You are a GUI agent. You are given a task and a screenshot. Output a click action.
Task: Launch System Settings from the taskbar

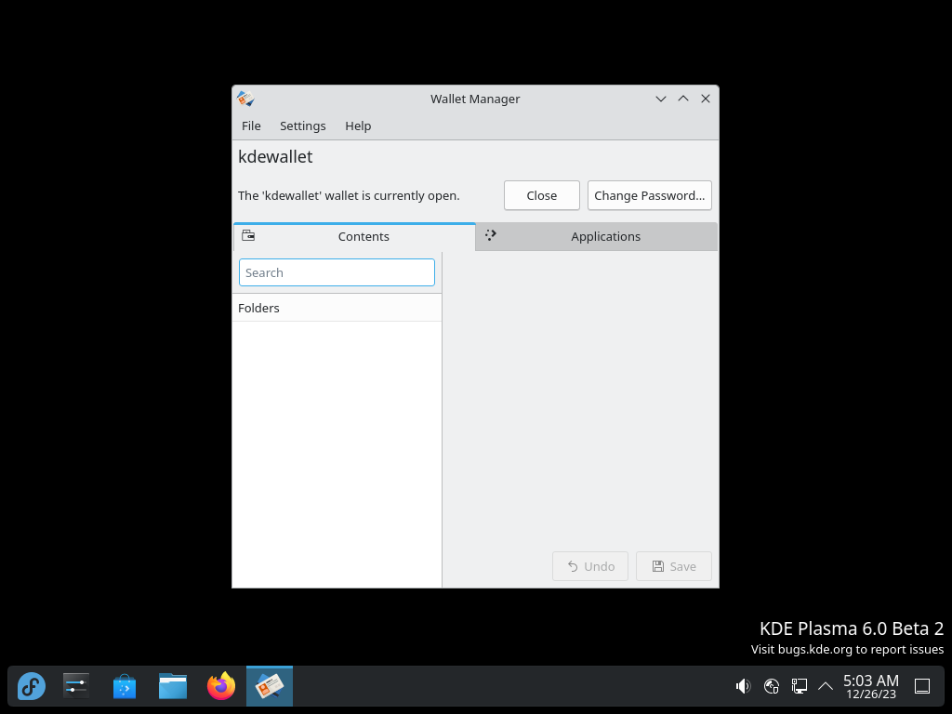[76, 686]
